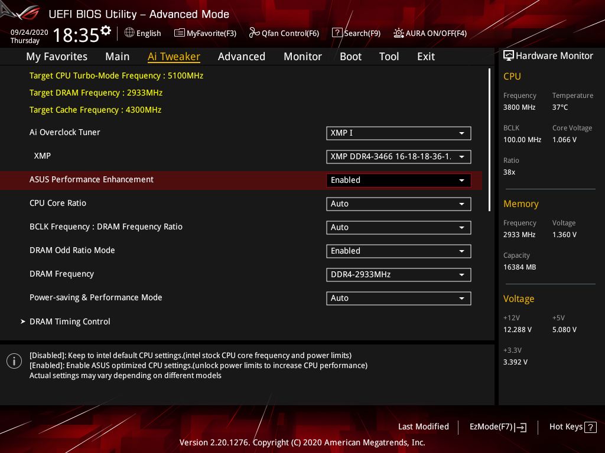Switch to the Main tab
Screen dimensions: 605x453
click(118, 57)
